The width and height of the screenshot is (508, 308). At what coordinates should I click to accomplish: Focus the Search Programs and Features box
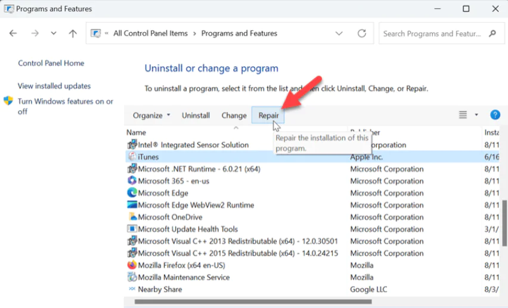coord(441,33)
